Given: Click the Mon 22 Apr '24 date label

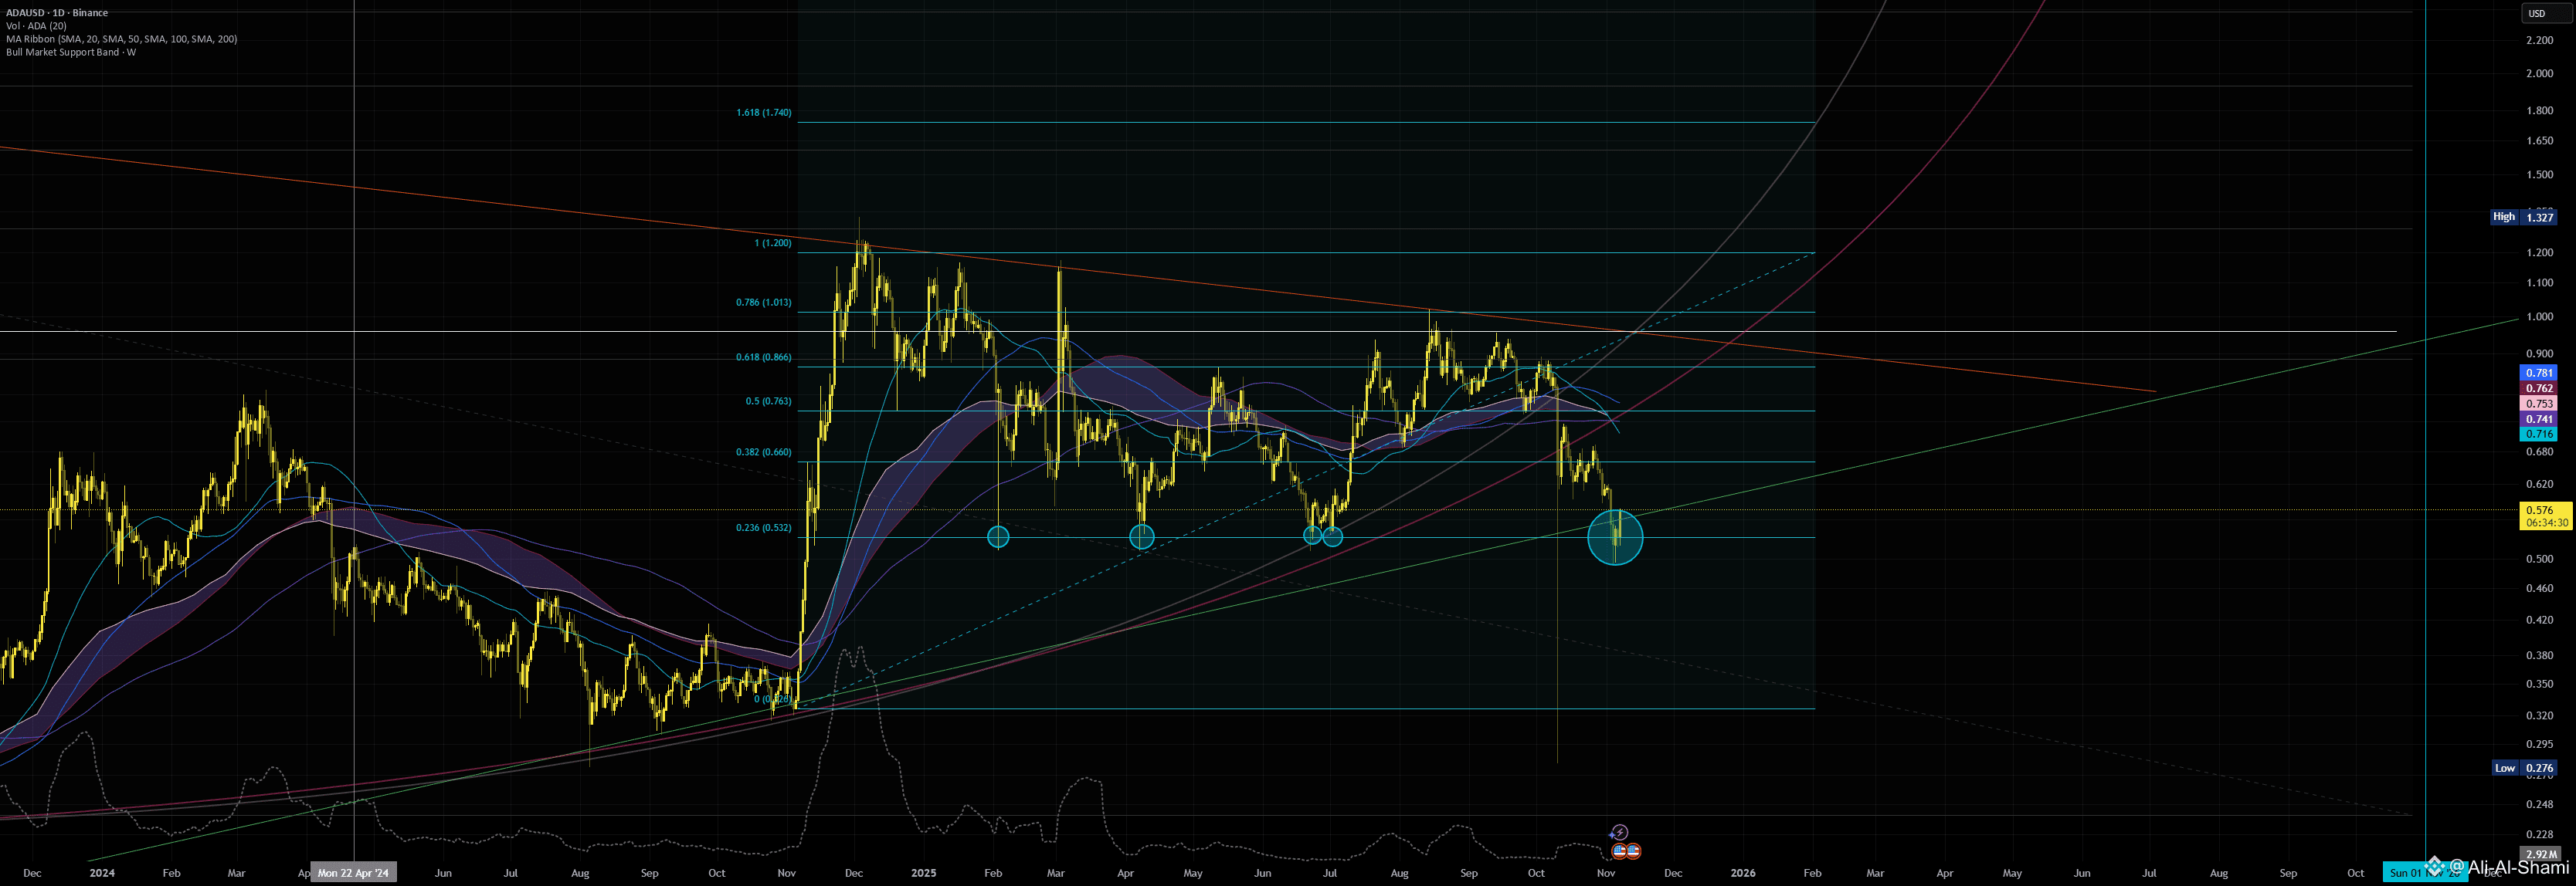Looking at the screenshot, I should (x=353, y=873).
